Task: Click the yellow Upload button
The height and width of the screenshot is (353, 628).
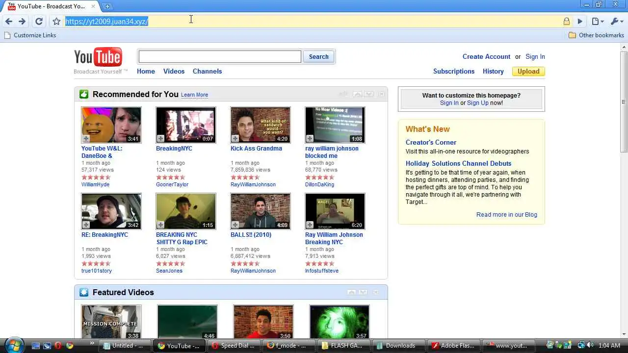Action: (528, 71)
